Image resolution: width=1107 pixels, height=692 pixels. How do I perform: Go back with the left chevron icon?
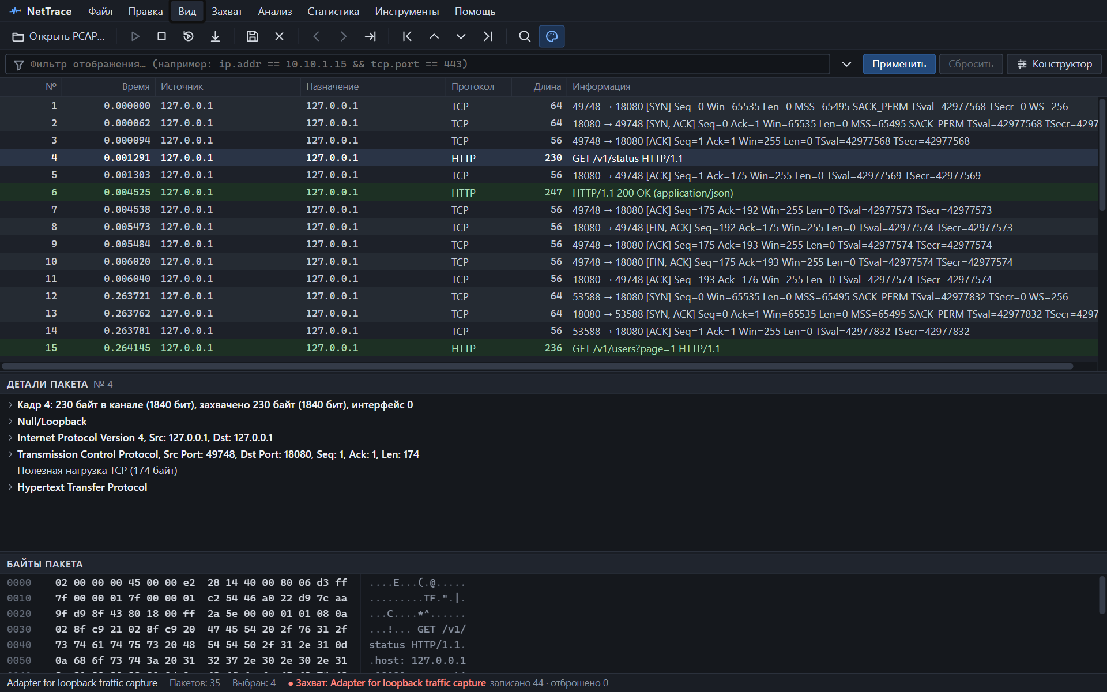click(317, 36)
